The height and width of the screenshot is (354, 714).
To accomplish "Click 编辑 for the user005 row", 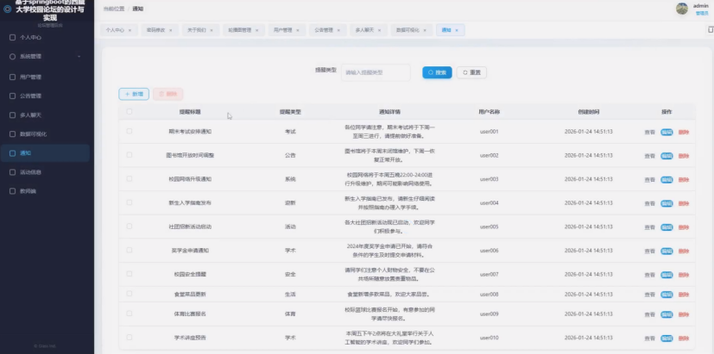I will (x=667, y=227).
